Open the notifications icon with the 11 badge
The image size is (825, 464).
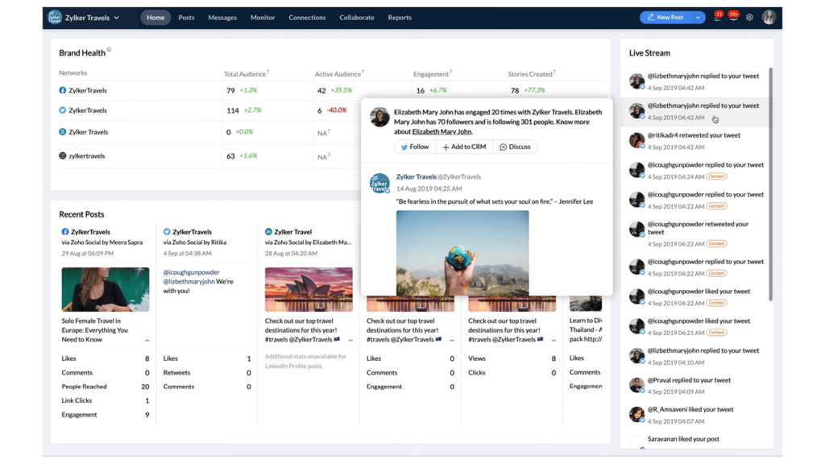[x=718, y=17]
